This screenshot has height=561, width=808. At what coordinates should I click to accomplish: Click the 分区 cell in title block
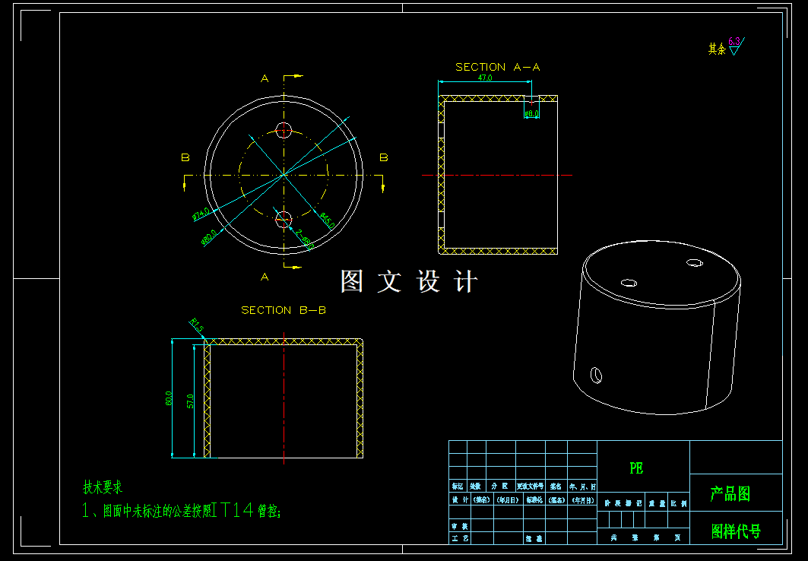coord(500,487)
